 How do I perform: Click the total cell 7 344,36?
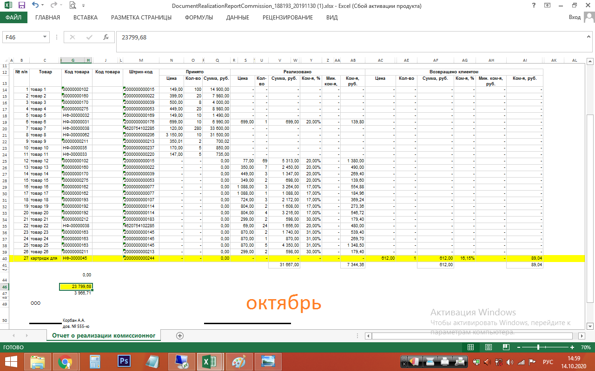[x=353, y=265]
